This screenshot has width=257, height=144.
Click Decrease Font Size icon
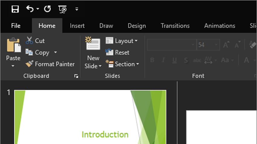237,45
